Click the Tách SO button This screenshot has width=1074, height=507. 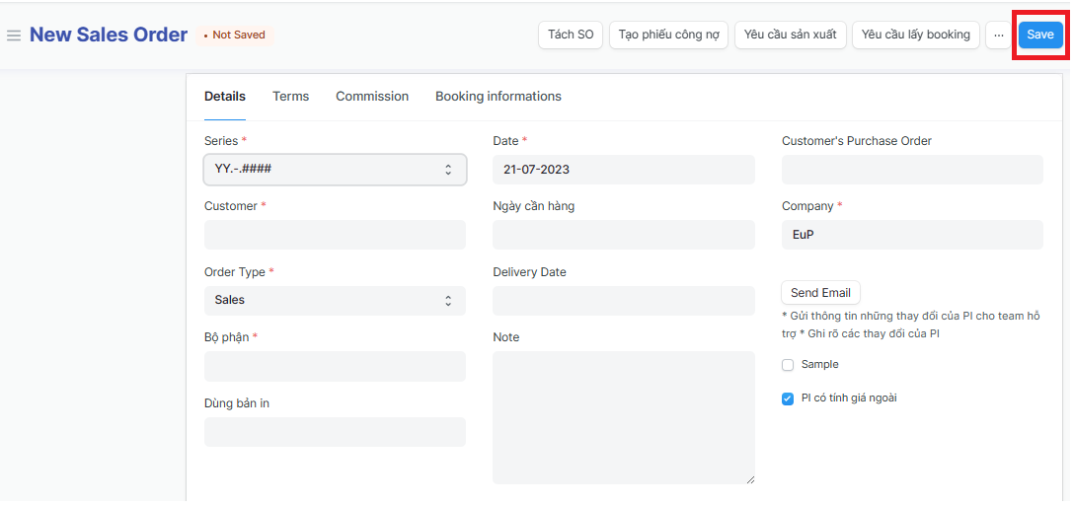(571, 35)
